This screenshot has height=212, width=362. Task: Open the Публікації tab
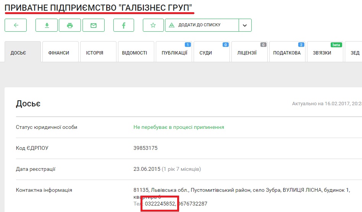[174, 53]
